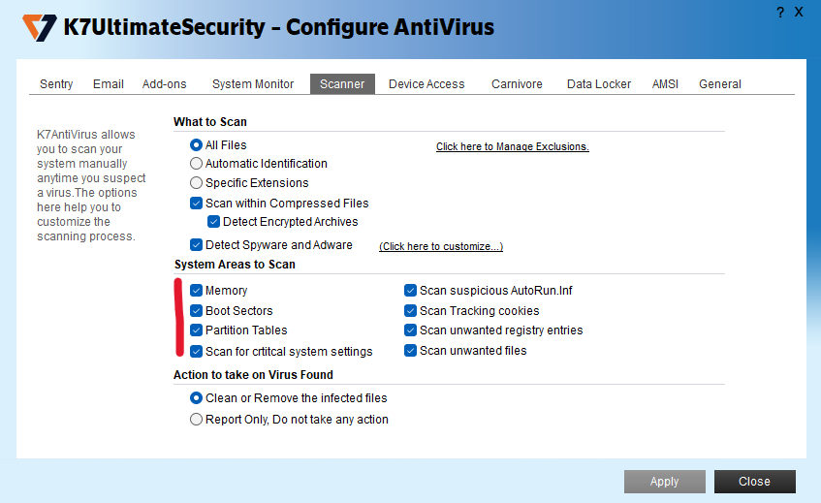Open the Data Locker tab
This screenshot has width=821, height=503.
click(599, 84)
